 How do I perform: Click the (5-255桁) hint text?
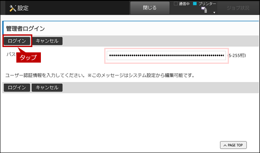click(x=237, y=55)
